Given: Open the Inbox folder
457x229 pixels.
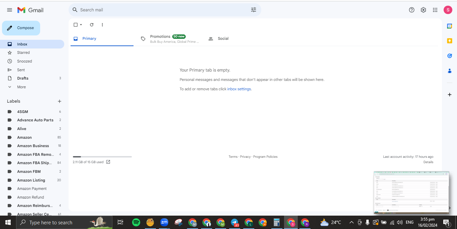Looking at the screenshot, I should tap(32, 44).
